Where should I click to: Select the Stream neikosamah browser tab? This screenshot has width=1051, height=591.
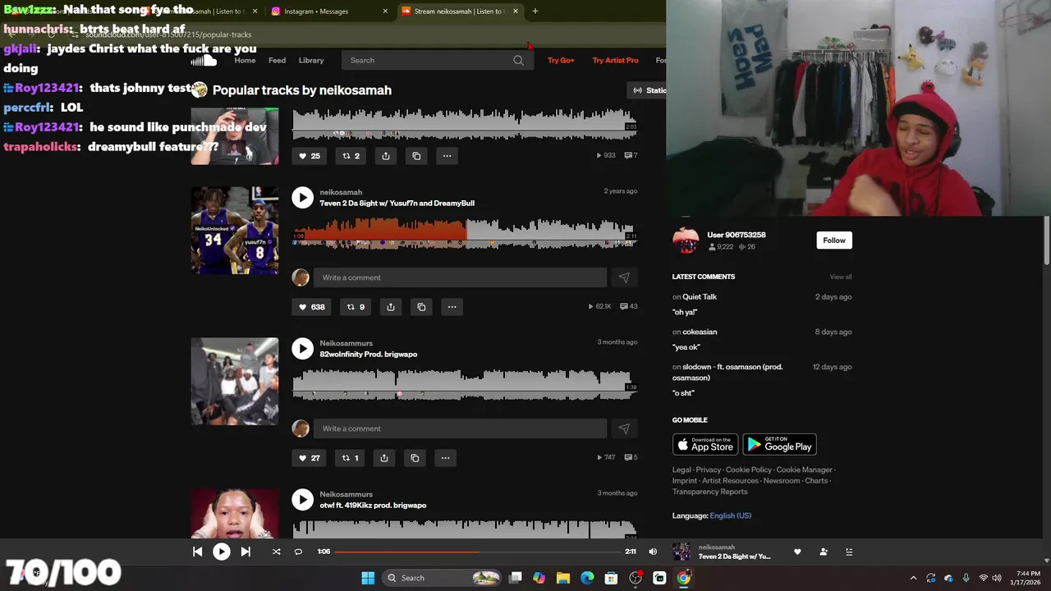(459, 11)
